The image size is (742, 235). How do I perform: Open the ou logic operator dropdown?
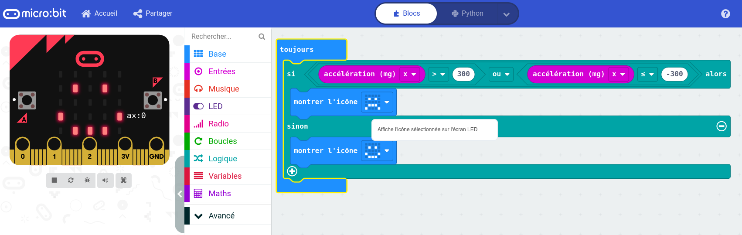coord(501,74)
